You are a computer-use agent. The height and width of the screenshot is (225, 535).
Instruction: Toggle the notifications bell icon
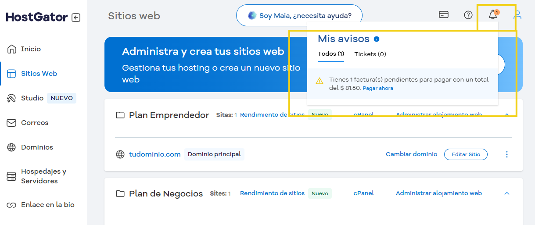tap(493, 15)
